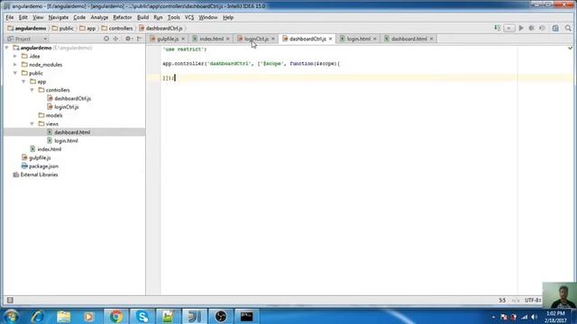Viewport: 577px width, 324px height.
Task: Expand the .idea folder
Action: (x=15, y=56)
